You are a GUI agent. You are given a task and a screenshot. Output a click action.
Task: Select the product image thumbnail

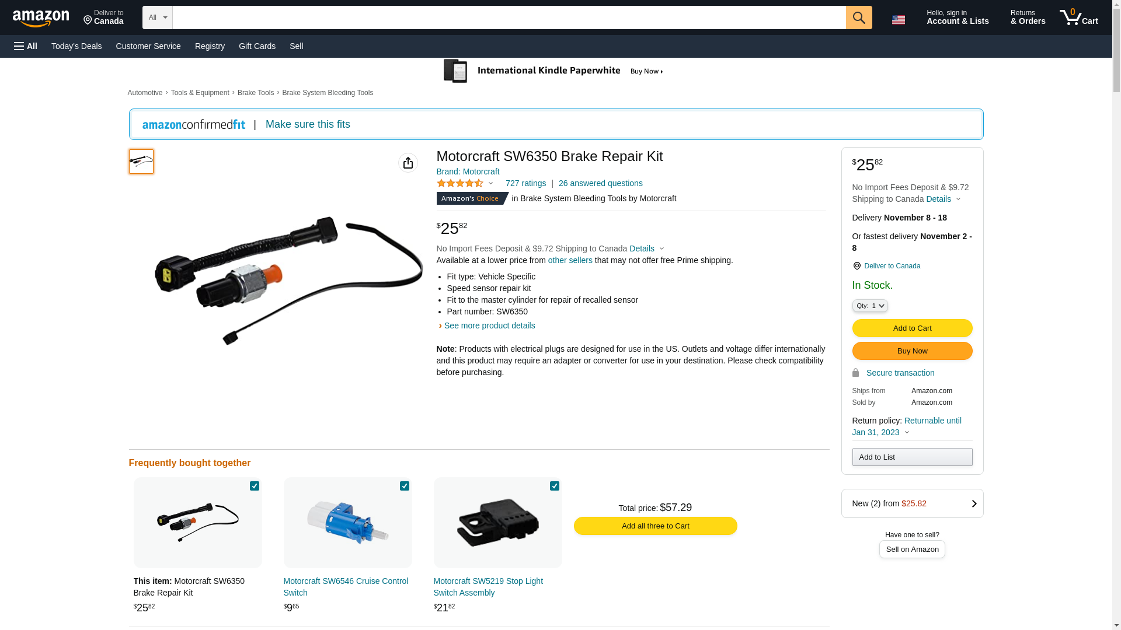coord(141,162)
